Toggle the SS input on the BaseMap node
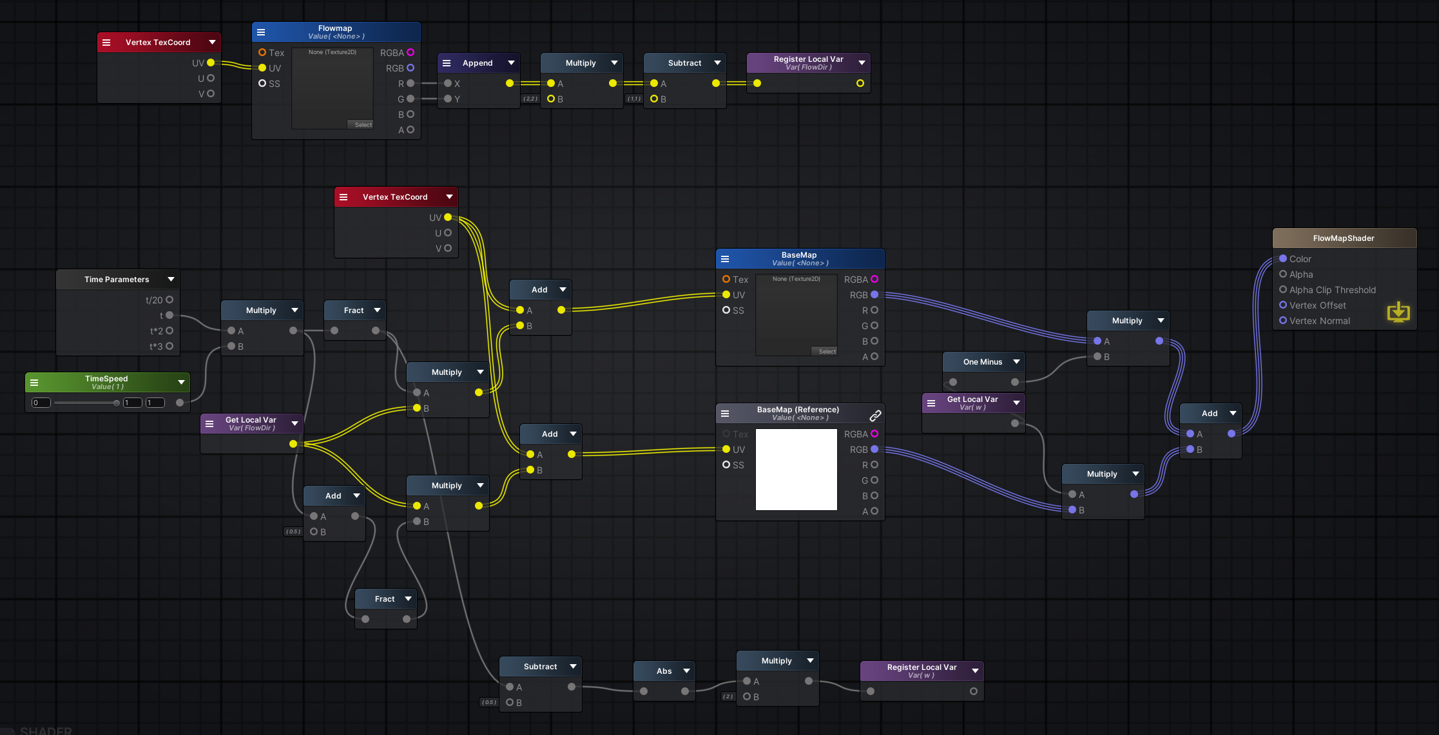This screenshot has width=1439, height=735. pyautogui.click(x=726, y=310)
